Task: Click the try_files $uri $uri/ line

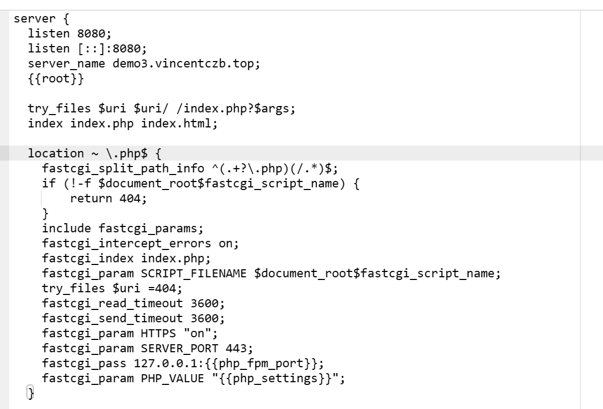Action: pos(161,108)
